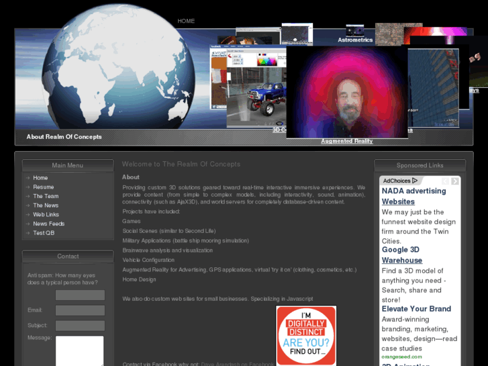Open the blue building carousel thumbnail
The image size is (488, 366).
(x=433, y=87)
